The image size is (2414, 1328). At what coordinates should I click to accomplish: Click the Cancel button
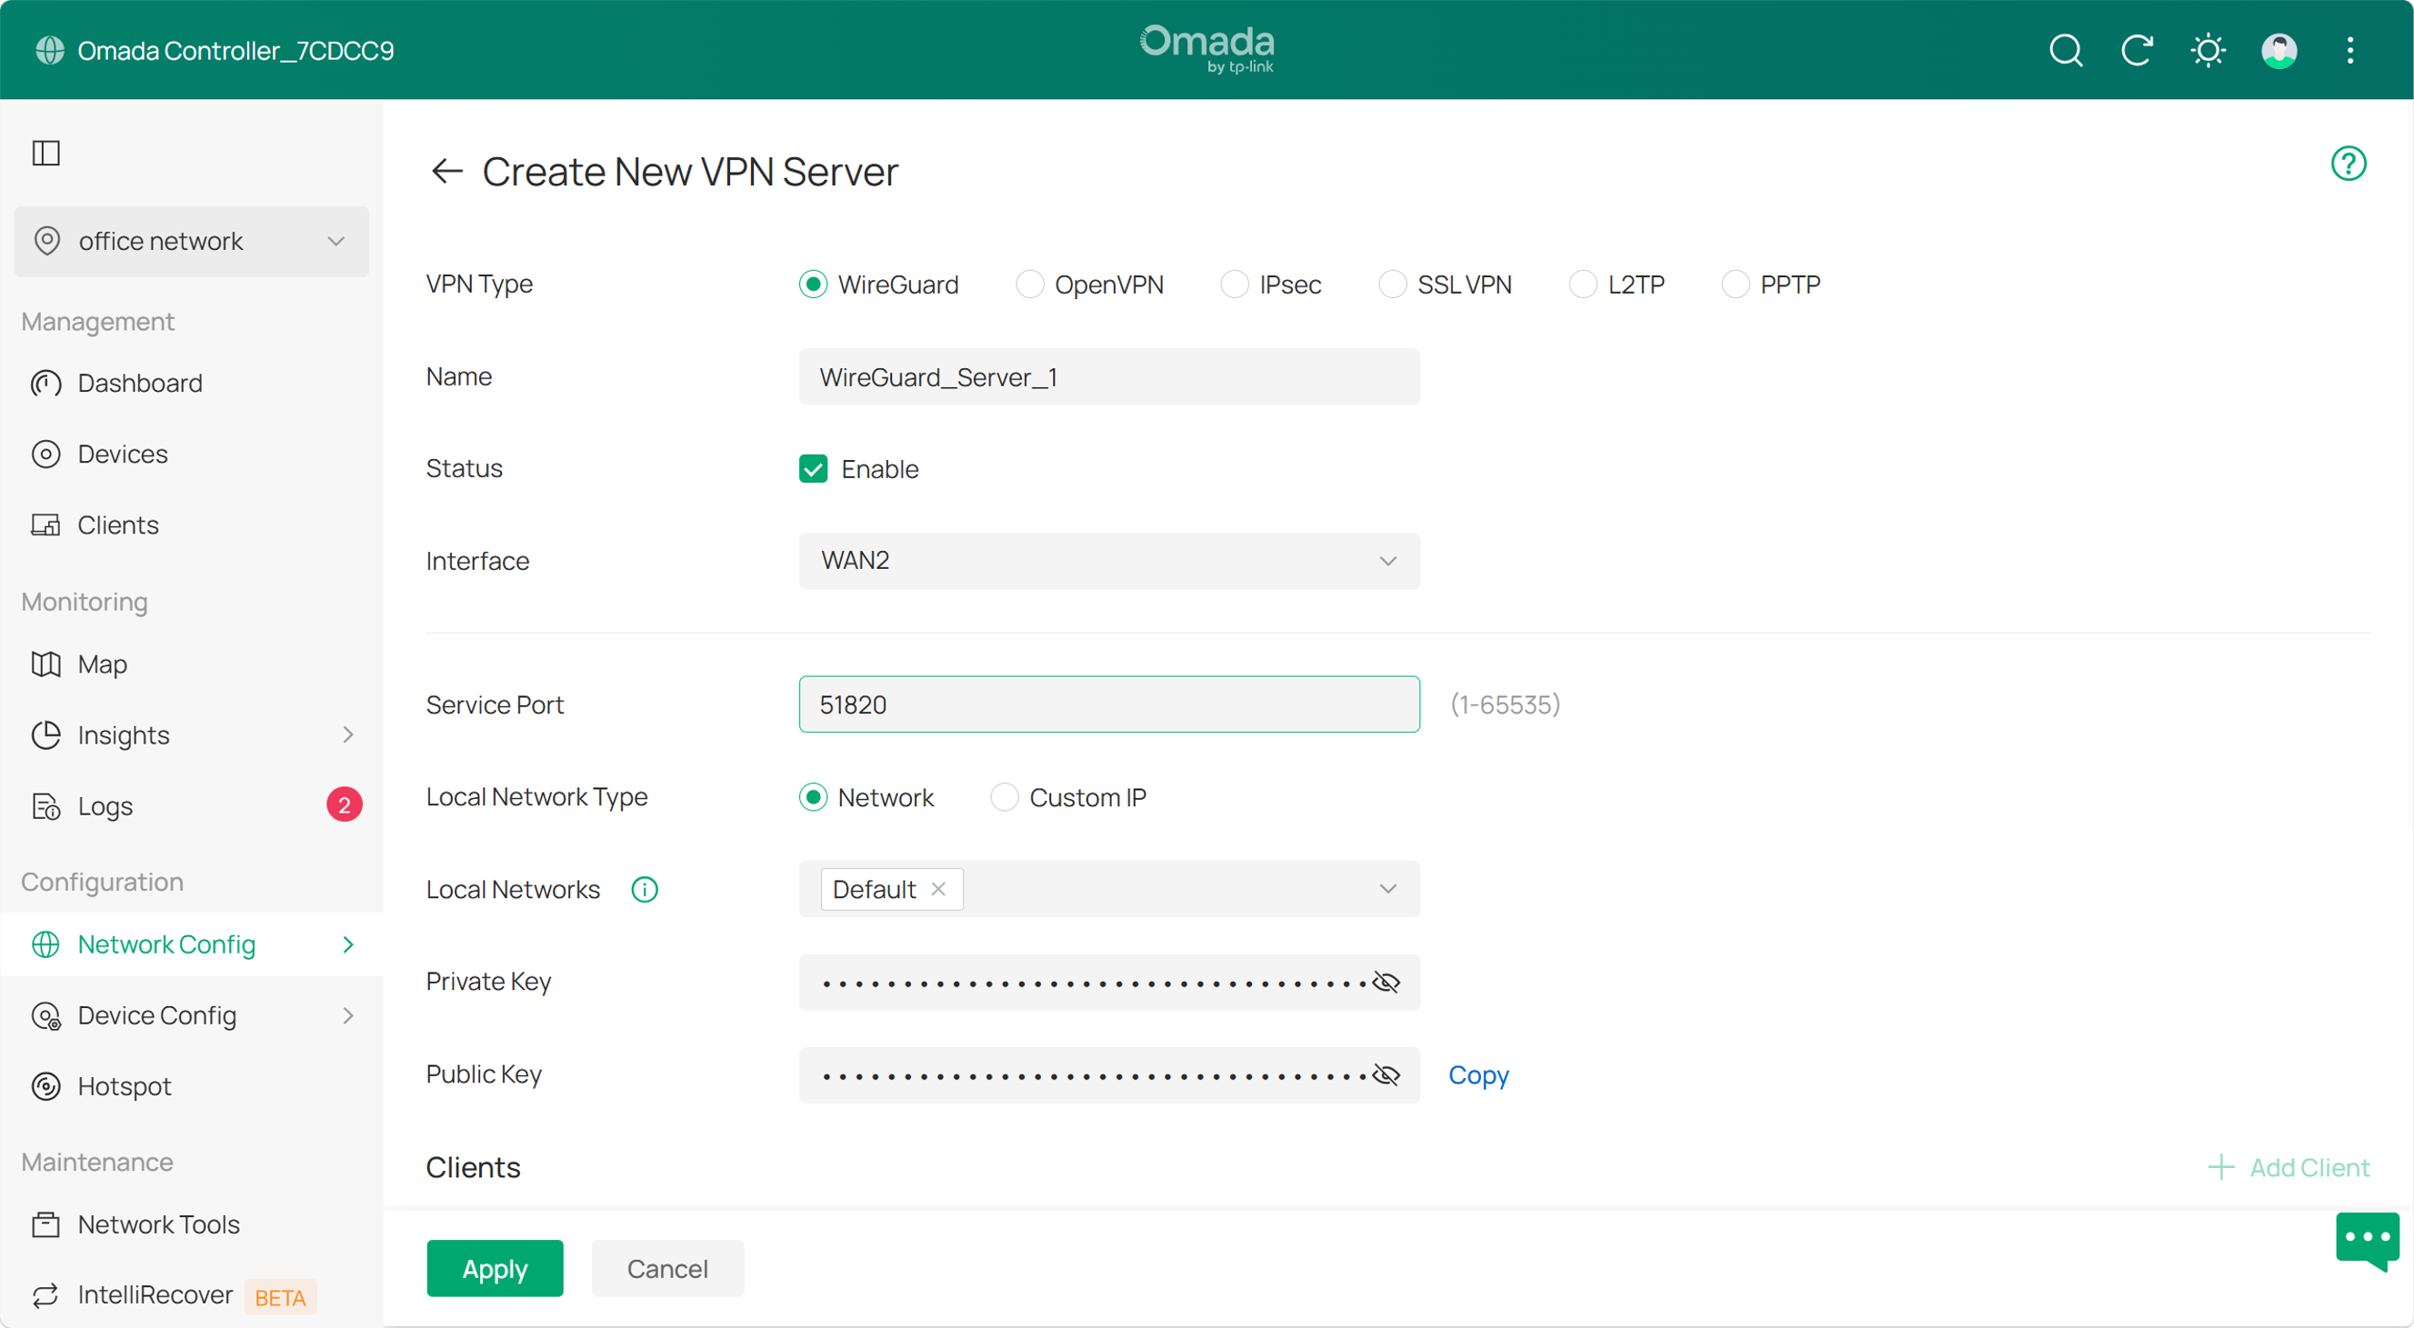667,1268
